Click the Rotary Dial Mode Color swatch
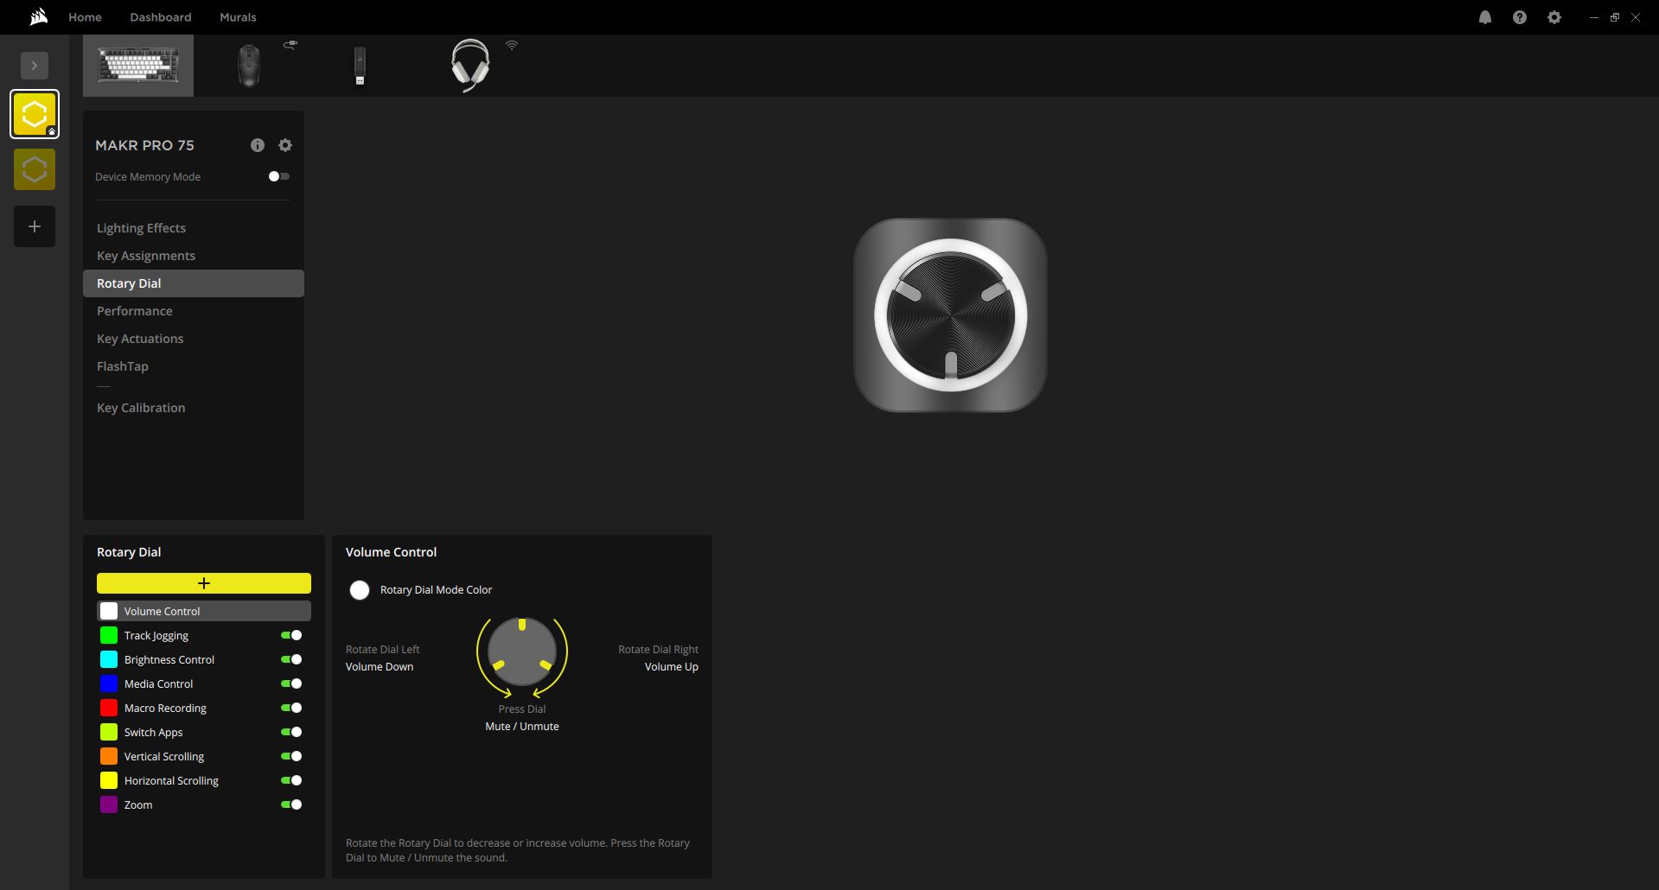Image resolution: width=1659 pixels, height=890 pixels. tap(360, 590)
